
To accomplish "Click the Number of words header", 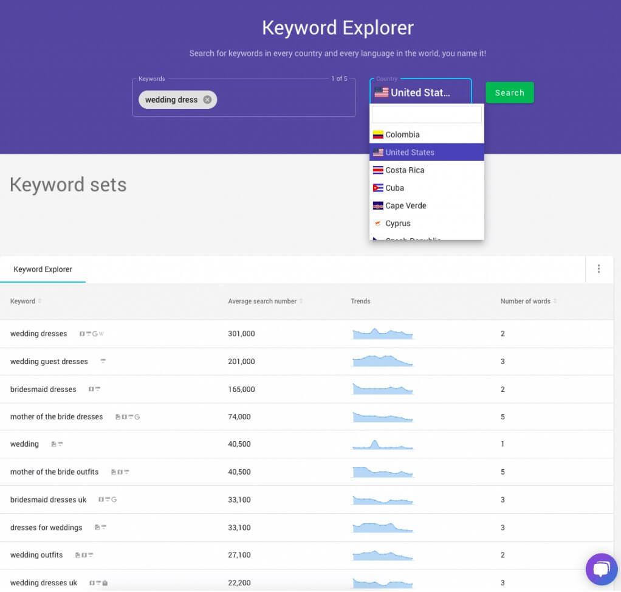I will [525, 301].
